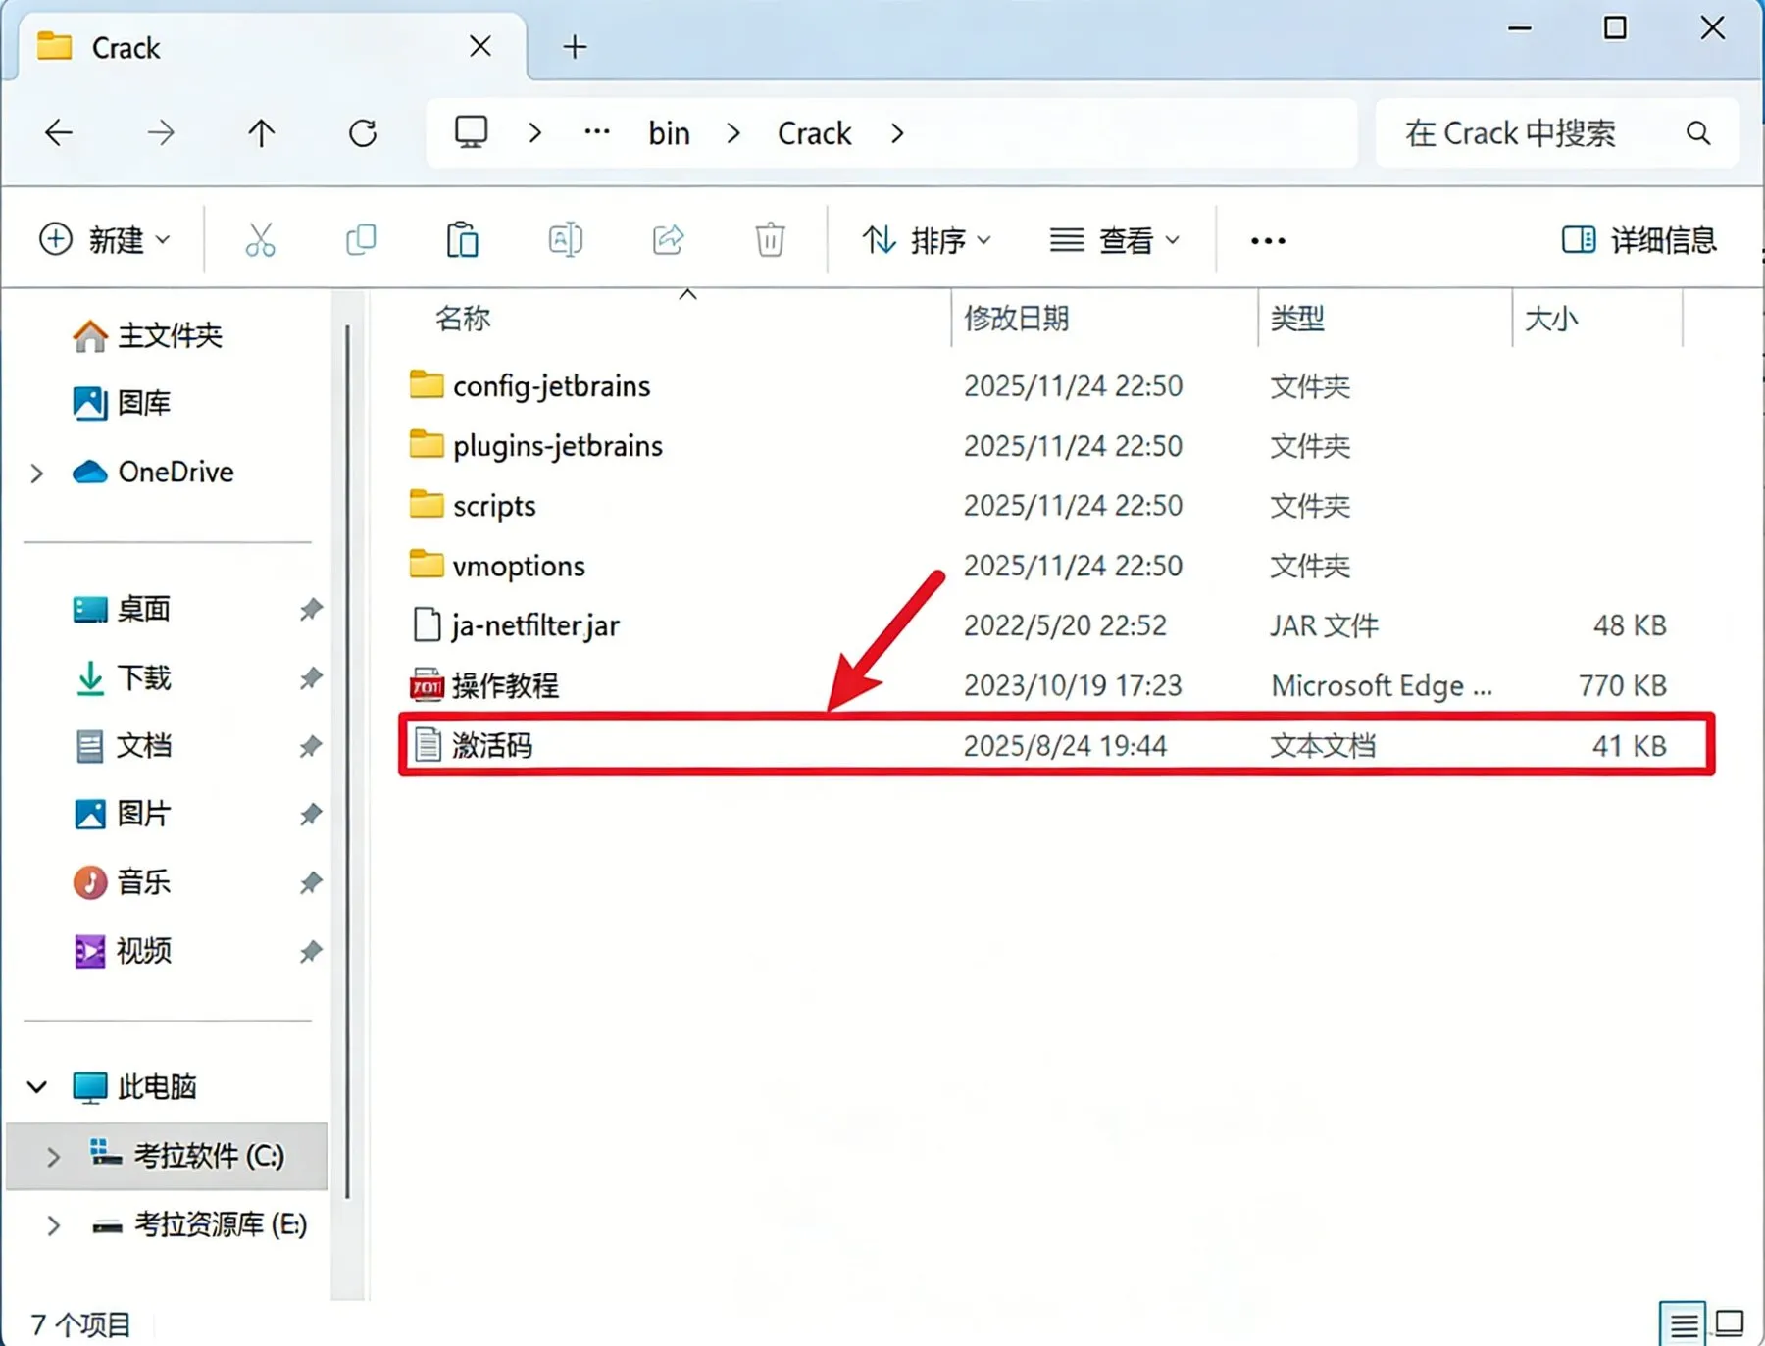Select the 激活码 text file

[1056, 745]
